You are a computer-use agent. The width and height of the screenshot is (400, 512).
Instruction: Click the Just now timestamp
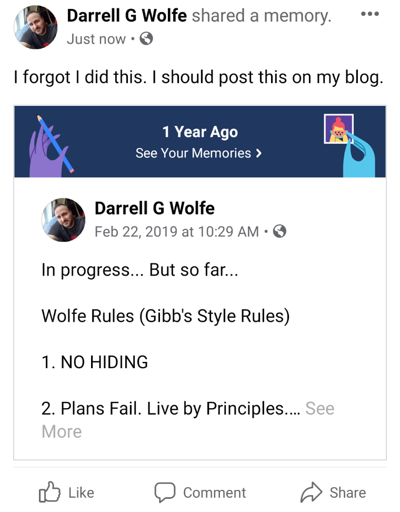coord(96,39)
